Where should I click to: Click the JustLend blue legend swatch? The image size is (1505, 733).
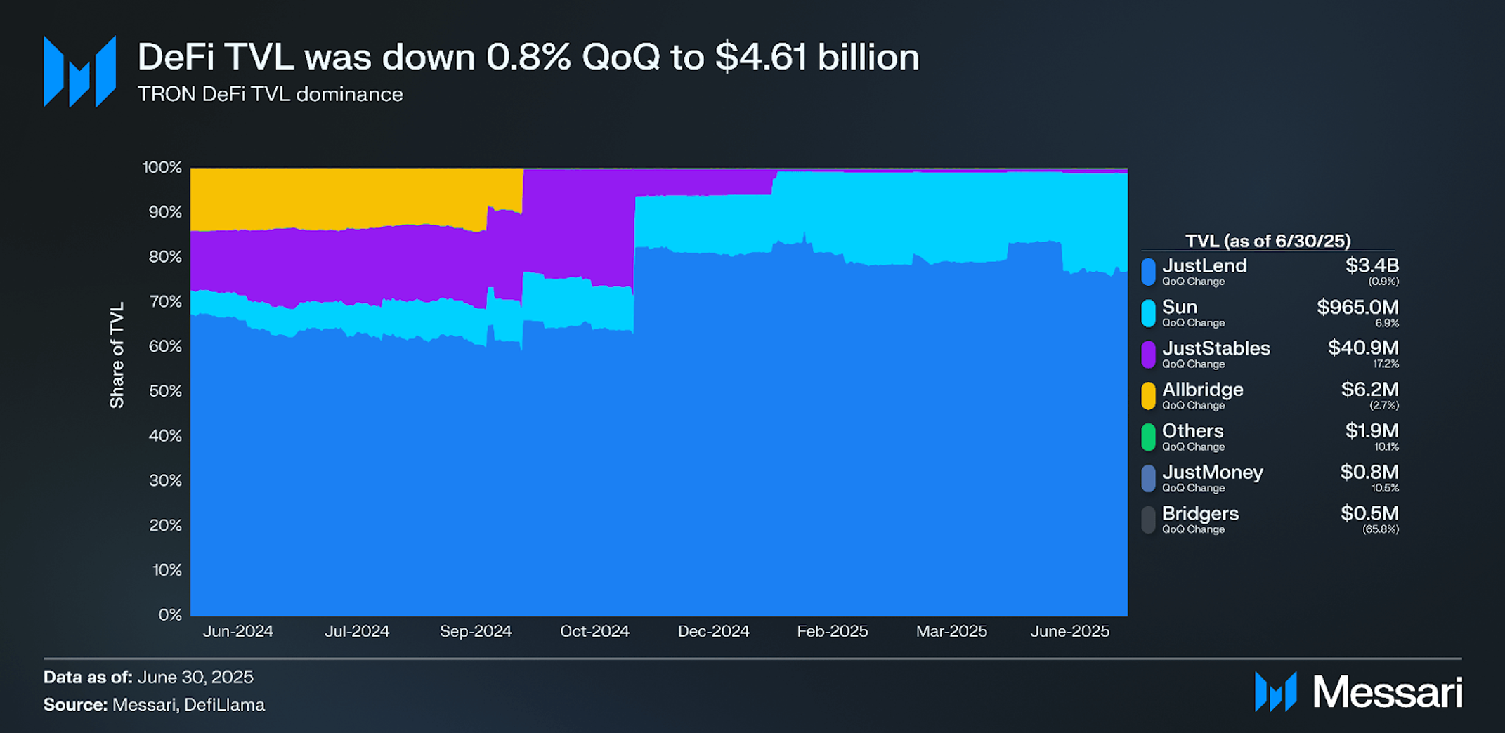[x=1148, y=272]
